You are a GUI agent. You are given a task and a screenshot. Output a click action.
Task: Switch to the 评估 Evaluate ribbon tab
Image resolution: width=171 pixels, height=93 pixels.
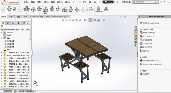coord(26,17)
